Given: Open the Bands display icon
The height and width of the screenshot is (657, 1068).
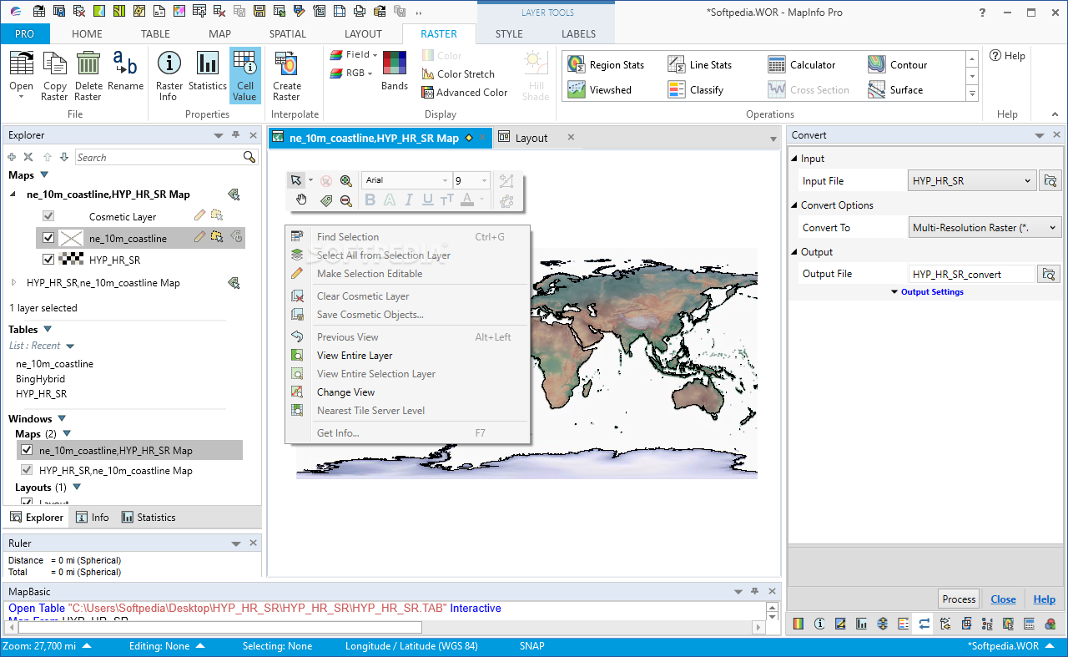Looking at the screenshot, I should pos(395,70).
